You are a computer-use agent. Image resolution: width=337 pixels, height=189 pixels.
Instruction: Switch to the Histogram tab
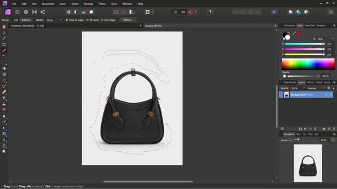pos(289,26)
